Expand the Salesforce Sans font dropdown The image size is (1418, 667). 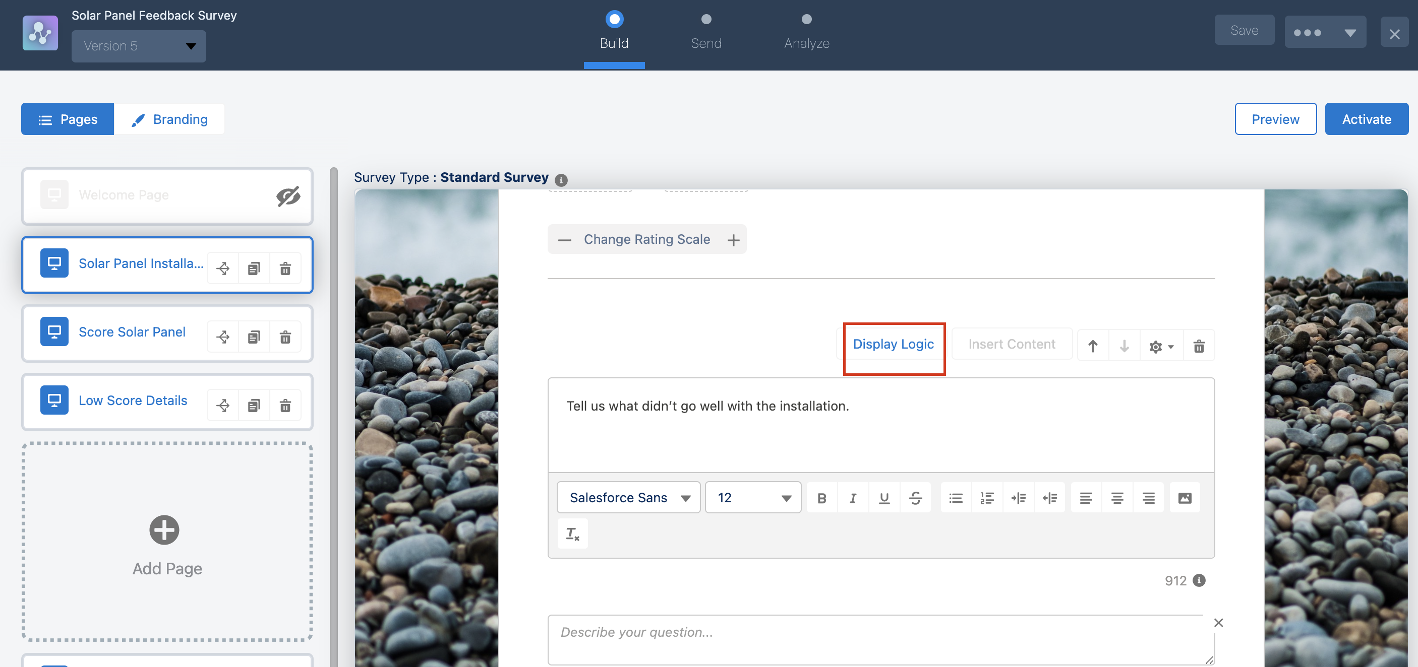tap(628, 498)
